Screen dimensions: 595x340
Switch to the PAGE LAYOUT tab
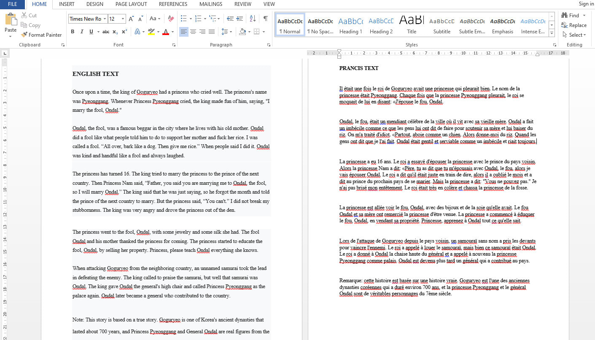(x=131, y=4)
